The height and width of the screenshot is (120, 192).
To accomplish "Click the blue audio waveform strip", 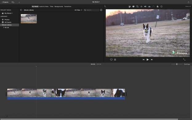I will tap(66, 98).
